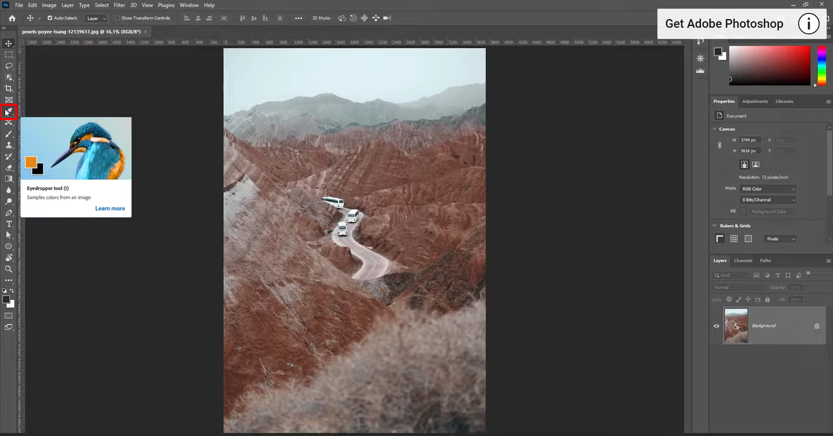Switch to the Libraries tab
The height and width of the screenshot is (436, 833).
click(x=784, y=102)
